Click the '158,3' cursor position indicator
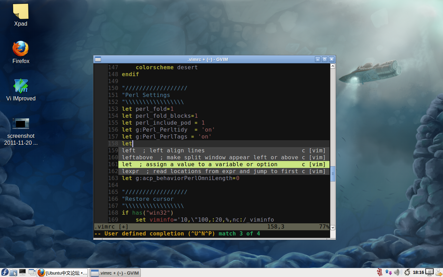 coord(276,226)
